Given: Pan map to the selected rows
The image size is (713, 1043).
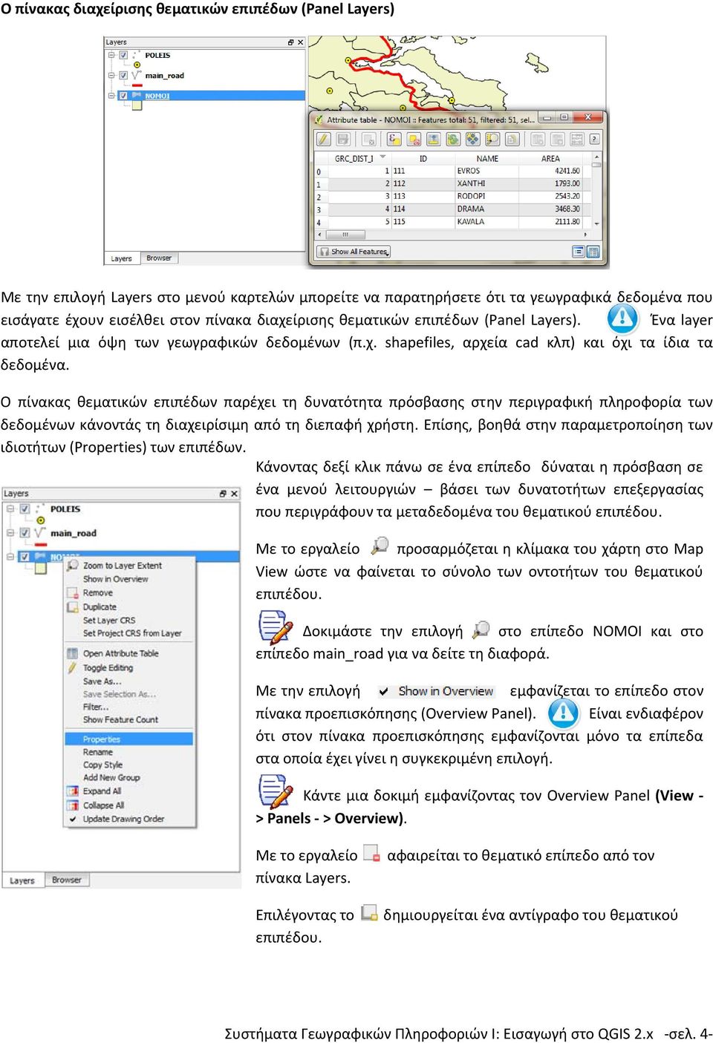Looking at the screenshot, I should tap(472, 139).
